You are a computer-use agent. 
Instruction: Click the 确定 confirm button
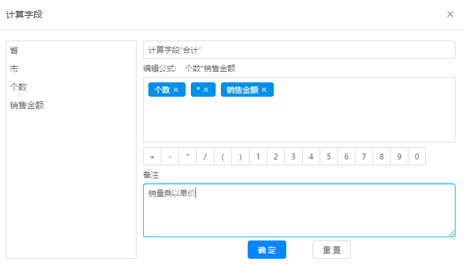pyautogui.click(x=267, y=250)
